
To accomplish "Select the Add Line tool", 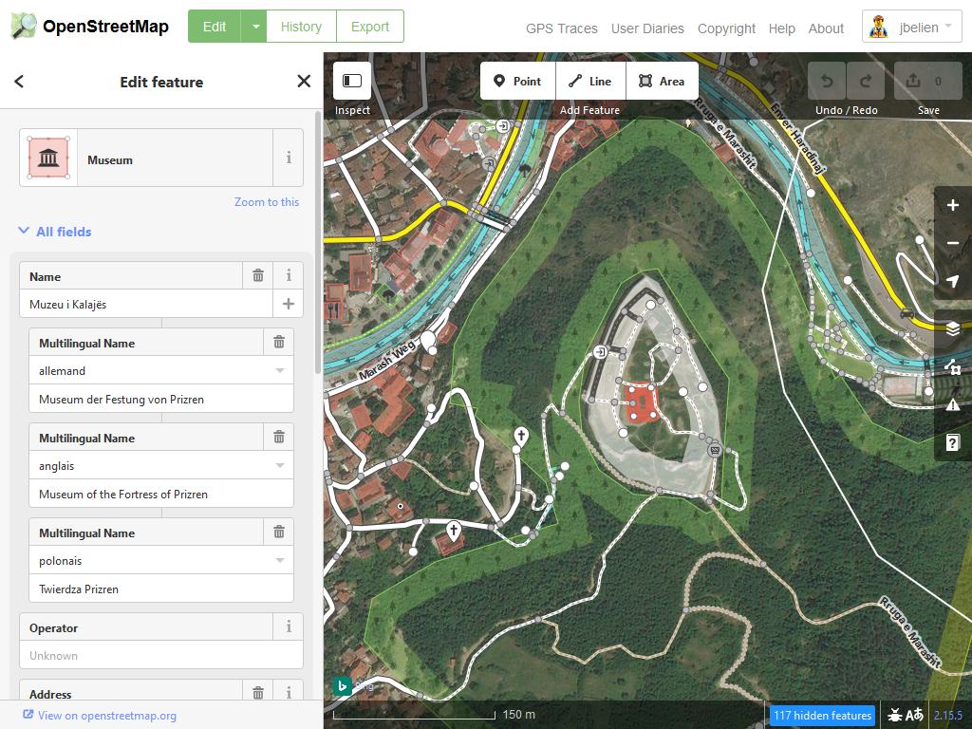I will (590, 82).
